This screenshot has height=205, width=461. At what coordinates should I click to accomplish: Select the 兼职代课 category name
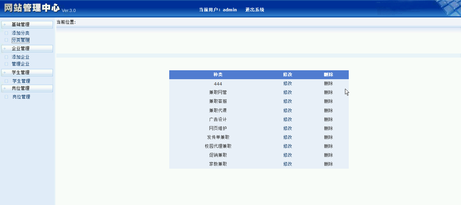[218, 110]
